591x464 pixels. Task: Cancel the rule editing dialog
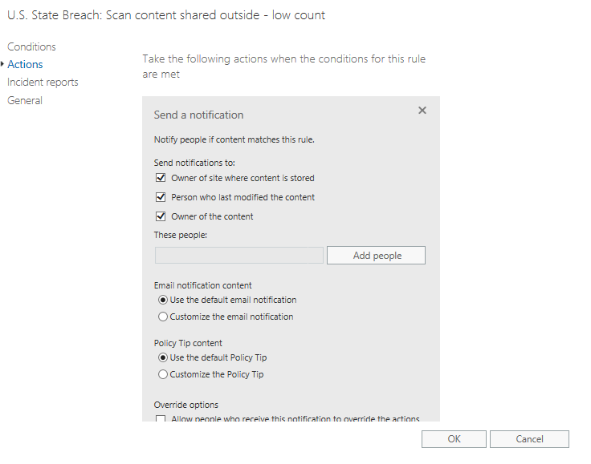(529, 439)
